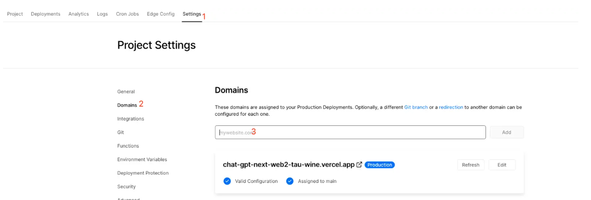Focus the mywebsite.com domain input field
The height and width of the screenshot is (200, 591).
tap(350, 132)
